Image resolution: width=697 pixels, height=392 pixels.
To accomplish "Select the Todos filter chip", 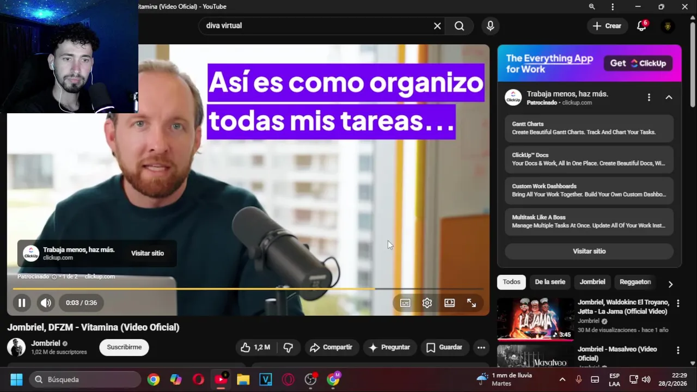I will 511,281.
